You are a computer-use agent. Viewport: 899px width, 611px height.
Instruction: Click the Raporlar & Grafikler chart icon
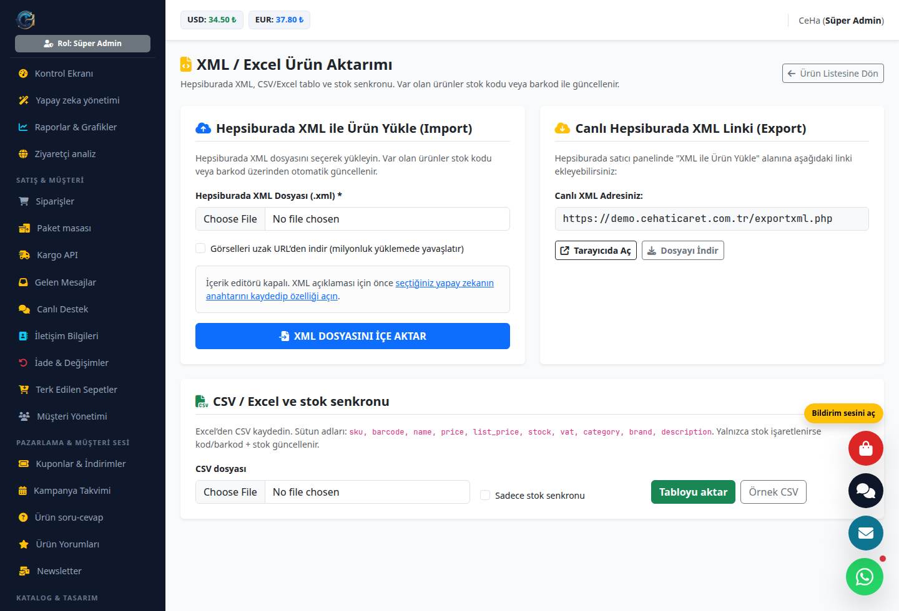(23, 127)
